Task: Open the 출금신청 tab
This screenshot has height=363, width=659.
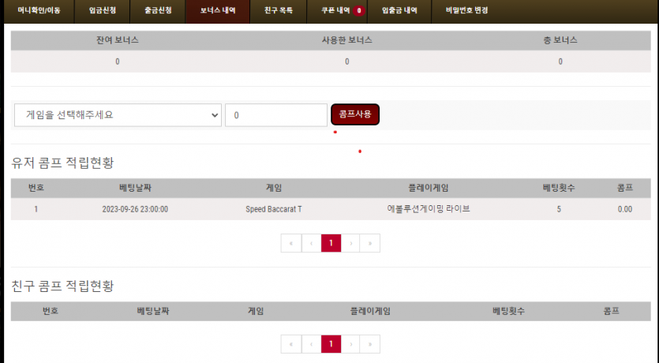Action: tap(158, 11)
